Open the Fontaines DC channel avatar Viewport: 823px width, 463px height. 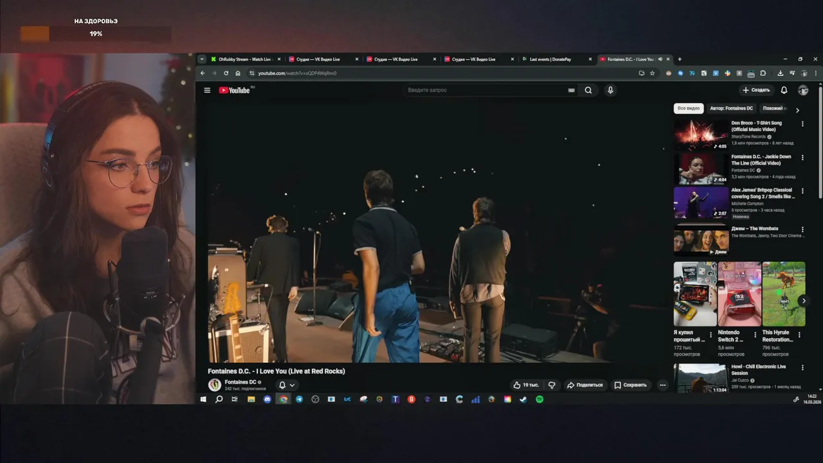pyautogui.click(x=214, y=385)
